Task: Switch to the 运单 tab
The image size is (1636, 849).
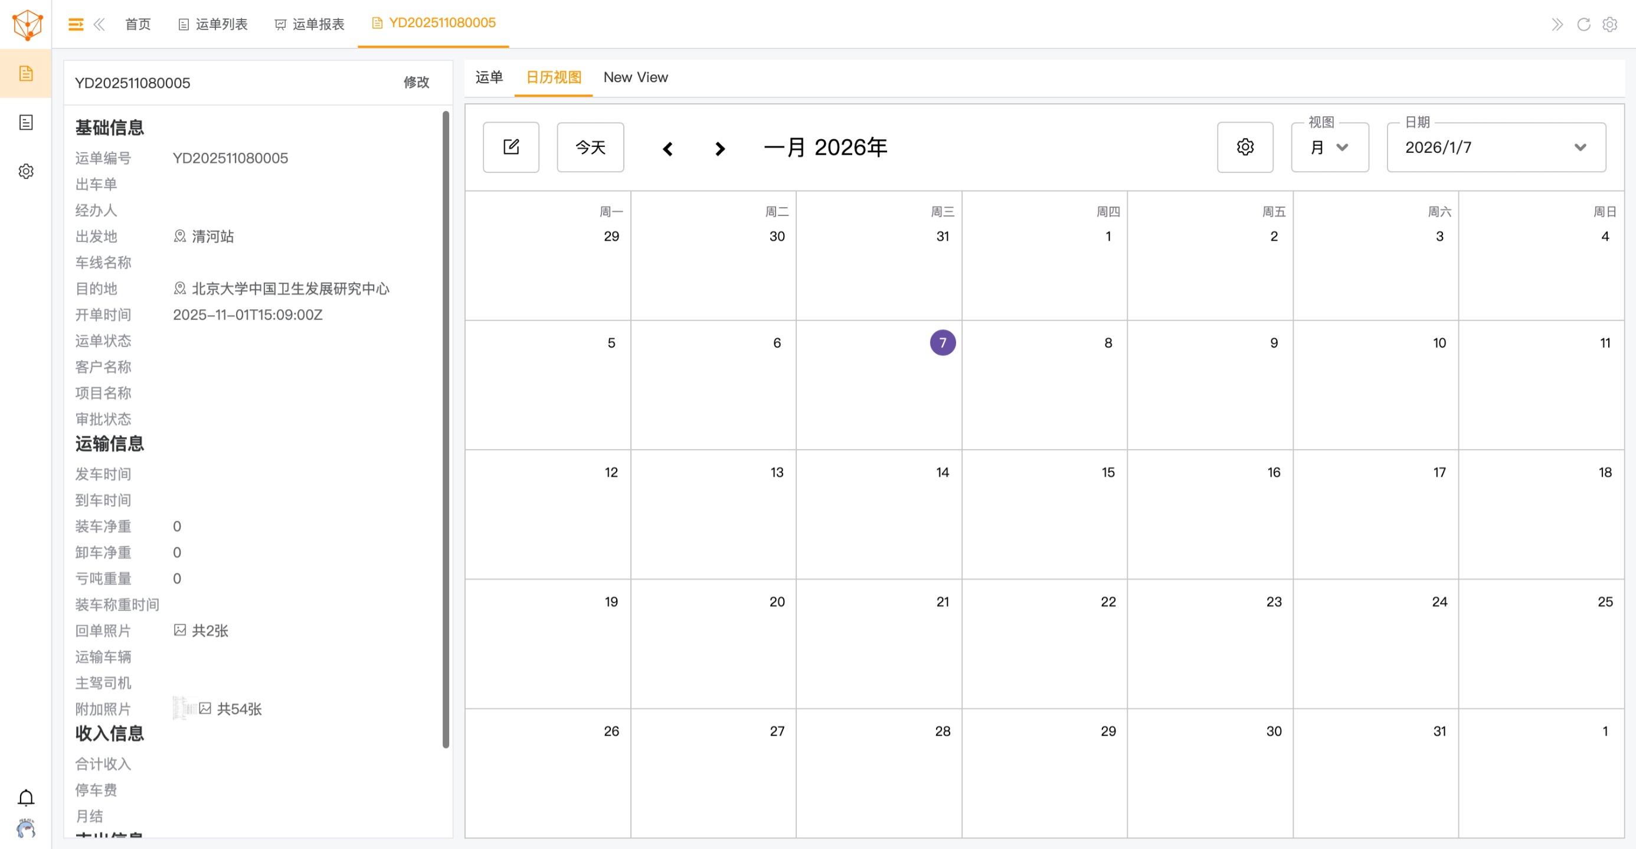Action: (489, 77)
